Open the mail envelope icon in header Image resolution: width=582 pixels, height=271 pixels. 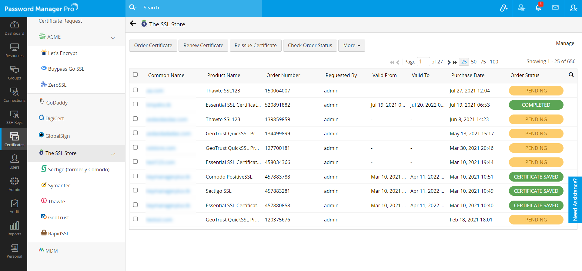pyautogui.click(x=555, y=8)
